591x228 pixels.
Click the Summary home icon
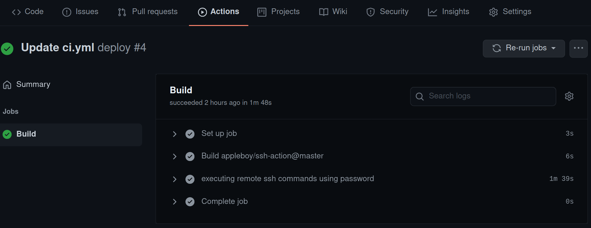(x=7, y=85)
